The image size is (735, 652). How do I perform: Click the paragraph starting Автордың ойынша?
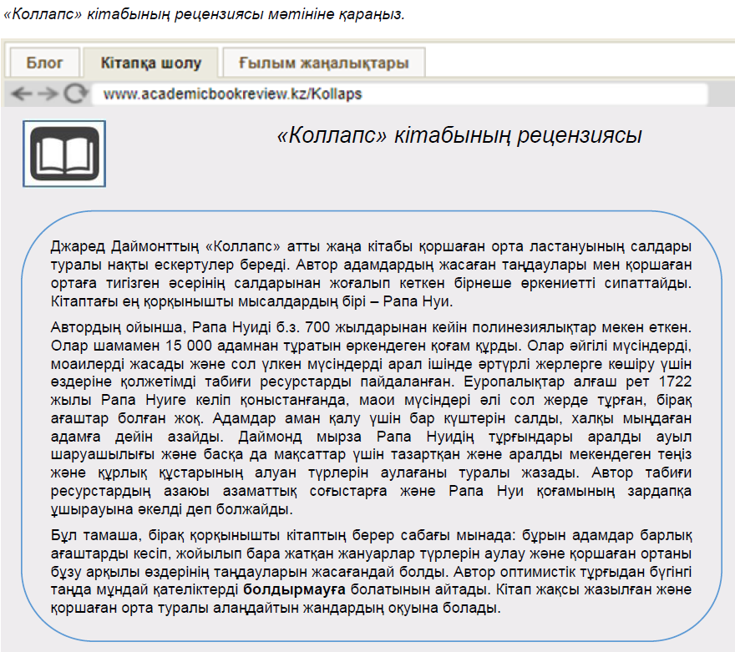point(371,417)
